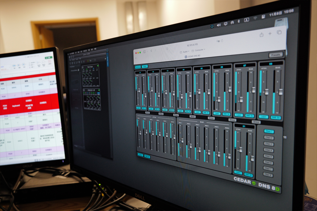Click the Wi-Fi status icon

[255, 19]
